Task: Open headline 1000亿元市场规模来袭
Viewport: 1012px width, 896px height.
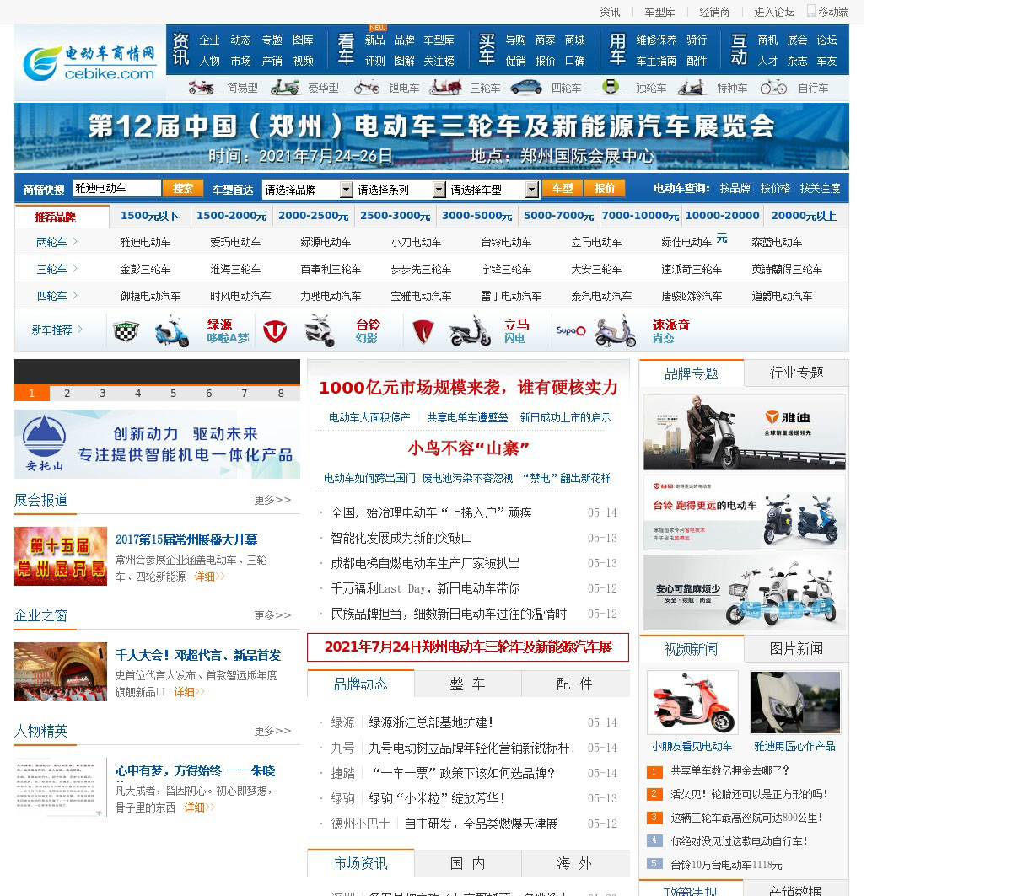Action: point(468,388)
